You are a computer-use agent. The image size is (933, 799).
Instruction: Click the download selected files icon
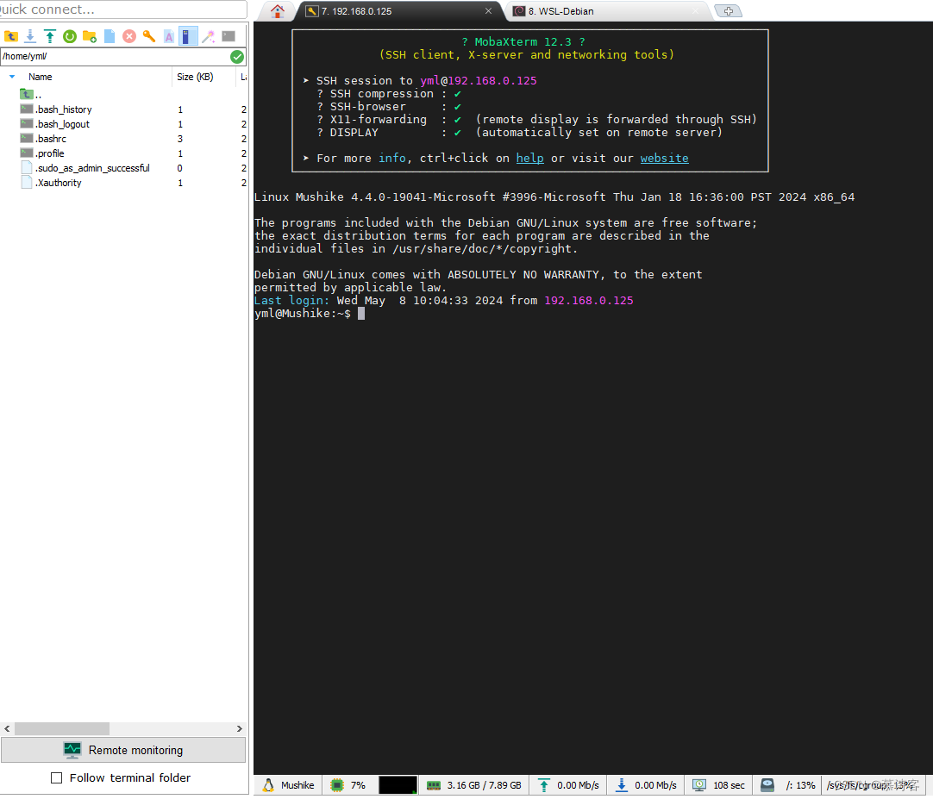click(30, 37)
